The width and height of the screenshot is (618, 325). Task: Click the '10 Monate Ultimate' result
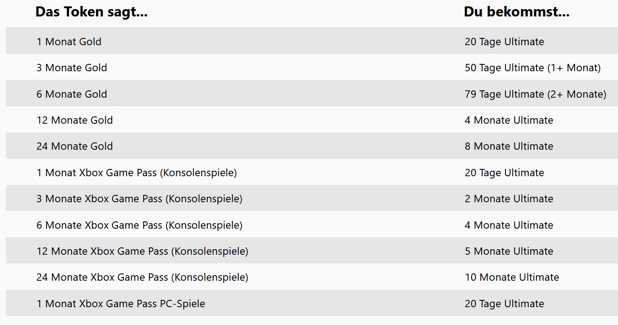tap(512, 277)
